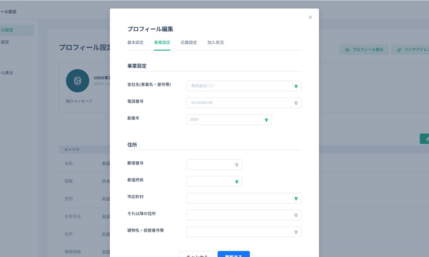This screenshot has height=257, width=429.
Task: Click the lightbulb icon in 会社名 field
Action: point(296,86)
